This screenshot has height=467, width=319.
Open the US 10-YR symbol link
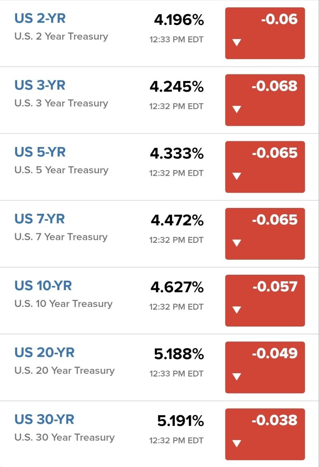[43, 286]
